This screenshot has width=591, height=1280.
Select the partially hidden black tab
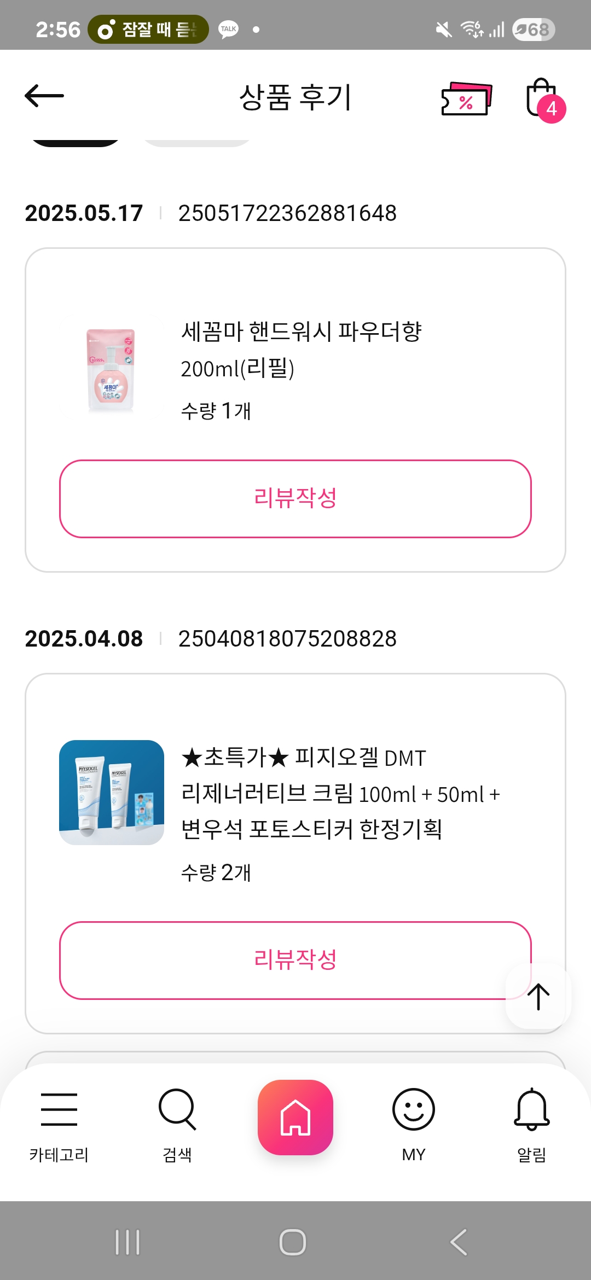[76, 141]
